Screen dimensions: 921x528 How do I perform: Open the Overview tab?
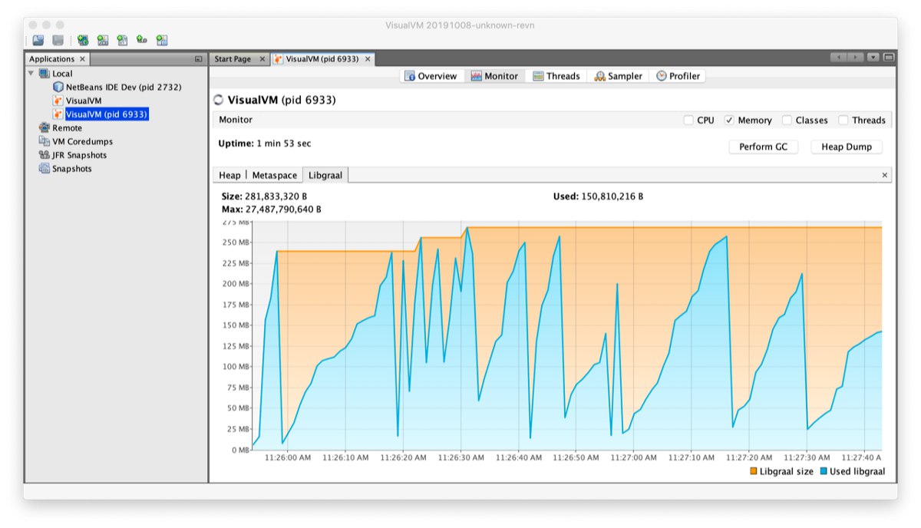[x=431, y=76]
